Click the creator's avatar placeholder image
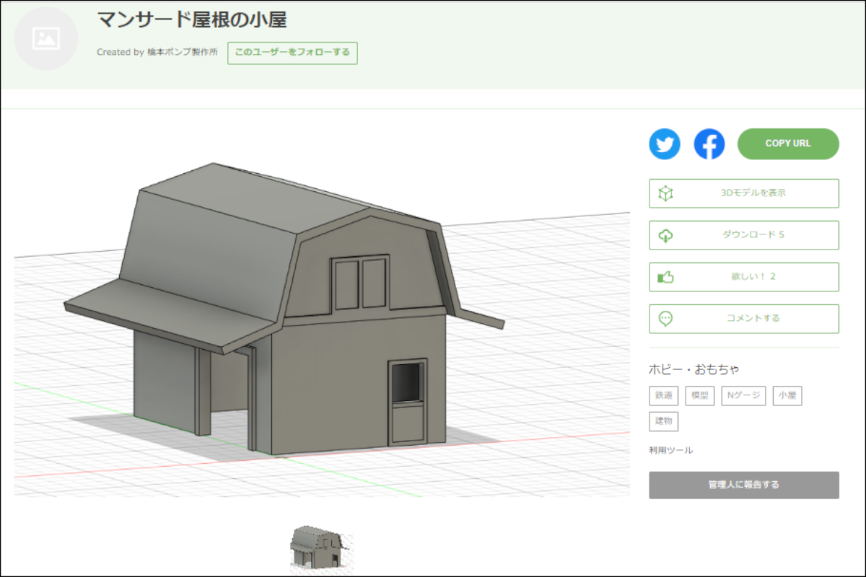866x577 pixels. 46,38
